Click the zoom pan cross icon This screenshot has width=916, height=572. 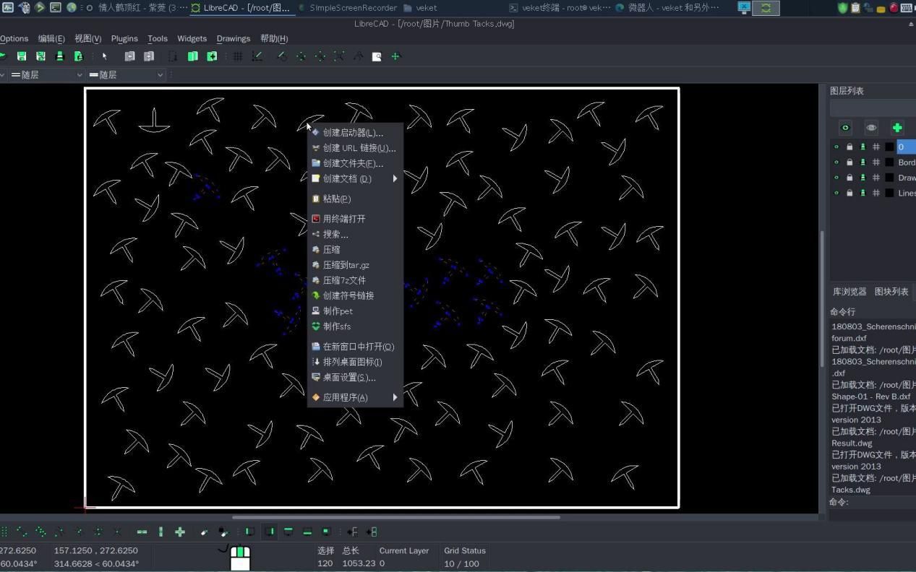click(x=395, y=56)
